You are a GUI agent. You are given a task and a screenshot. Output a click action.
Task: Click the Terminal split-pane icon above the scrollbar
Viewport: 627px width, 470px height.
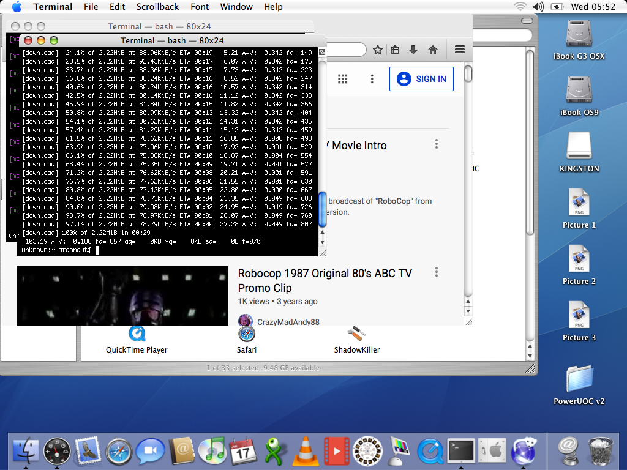(x=322, y=52)
